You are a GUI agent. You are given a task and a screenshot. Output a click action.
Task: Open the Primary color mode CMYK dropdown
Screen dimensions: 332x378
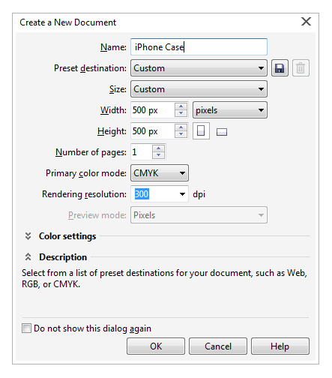click(160, 173)
